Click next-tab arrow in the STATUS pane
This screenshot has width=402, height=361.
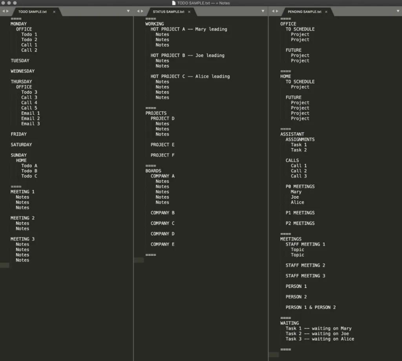click(142, 11)
